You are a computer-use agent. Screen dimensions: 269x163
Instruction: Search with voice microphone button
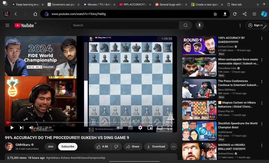[x=199, y=25]
